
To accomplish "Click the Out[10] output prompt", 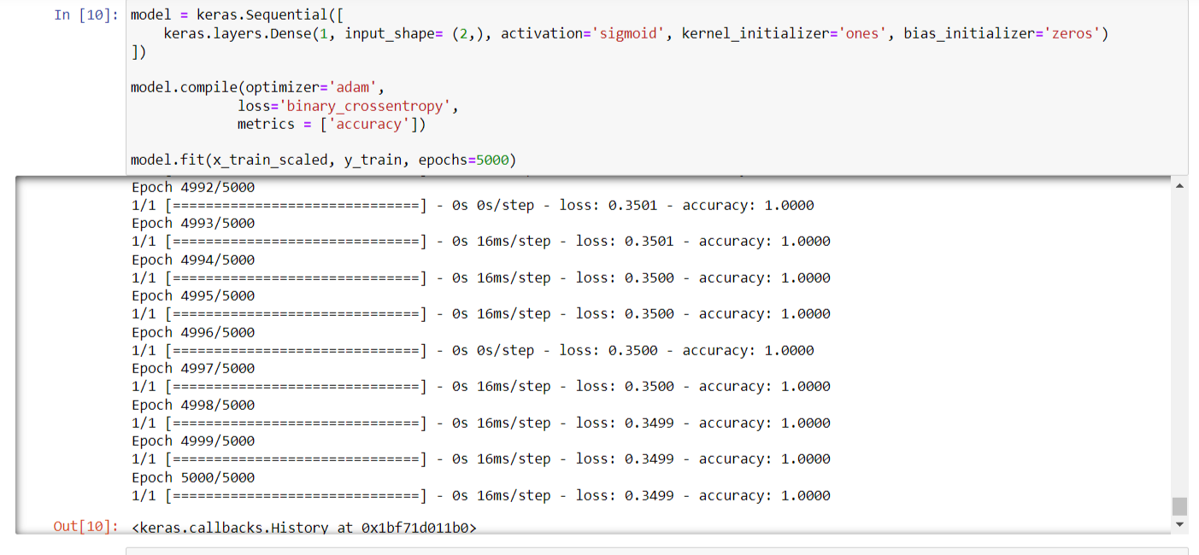I will [x=86, y=527].
